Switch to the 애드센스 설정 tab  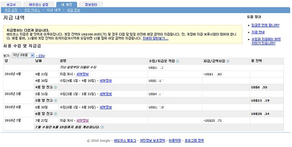(x=39, y=4)
